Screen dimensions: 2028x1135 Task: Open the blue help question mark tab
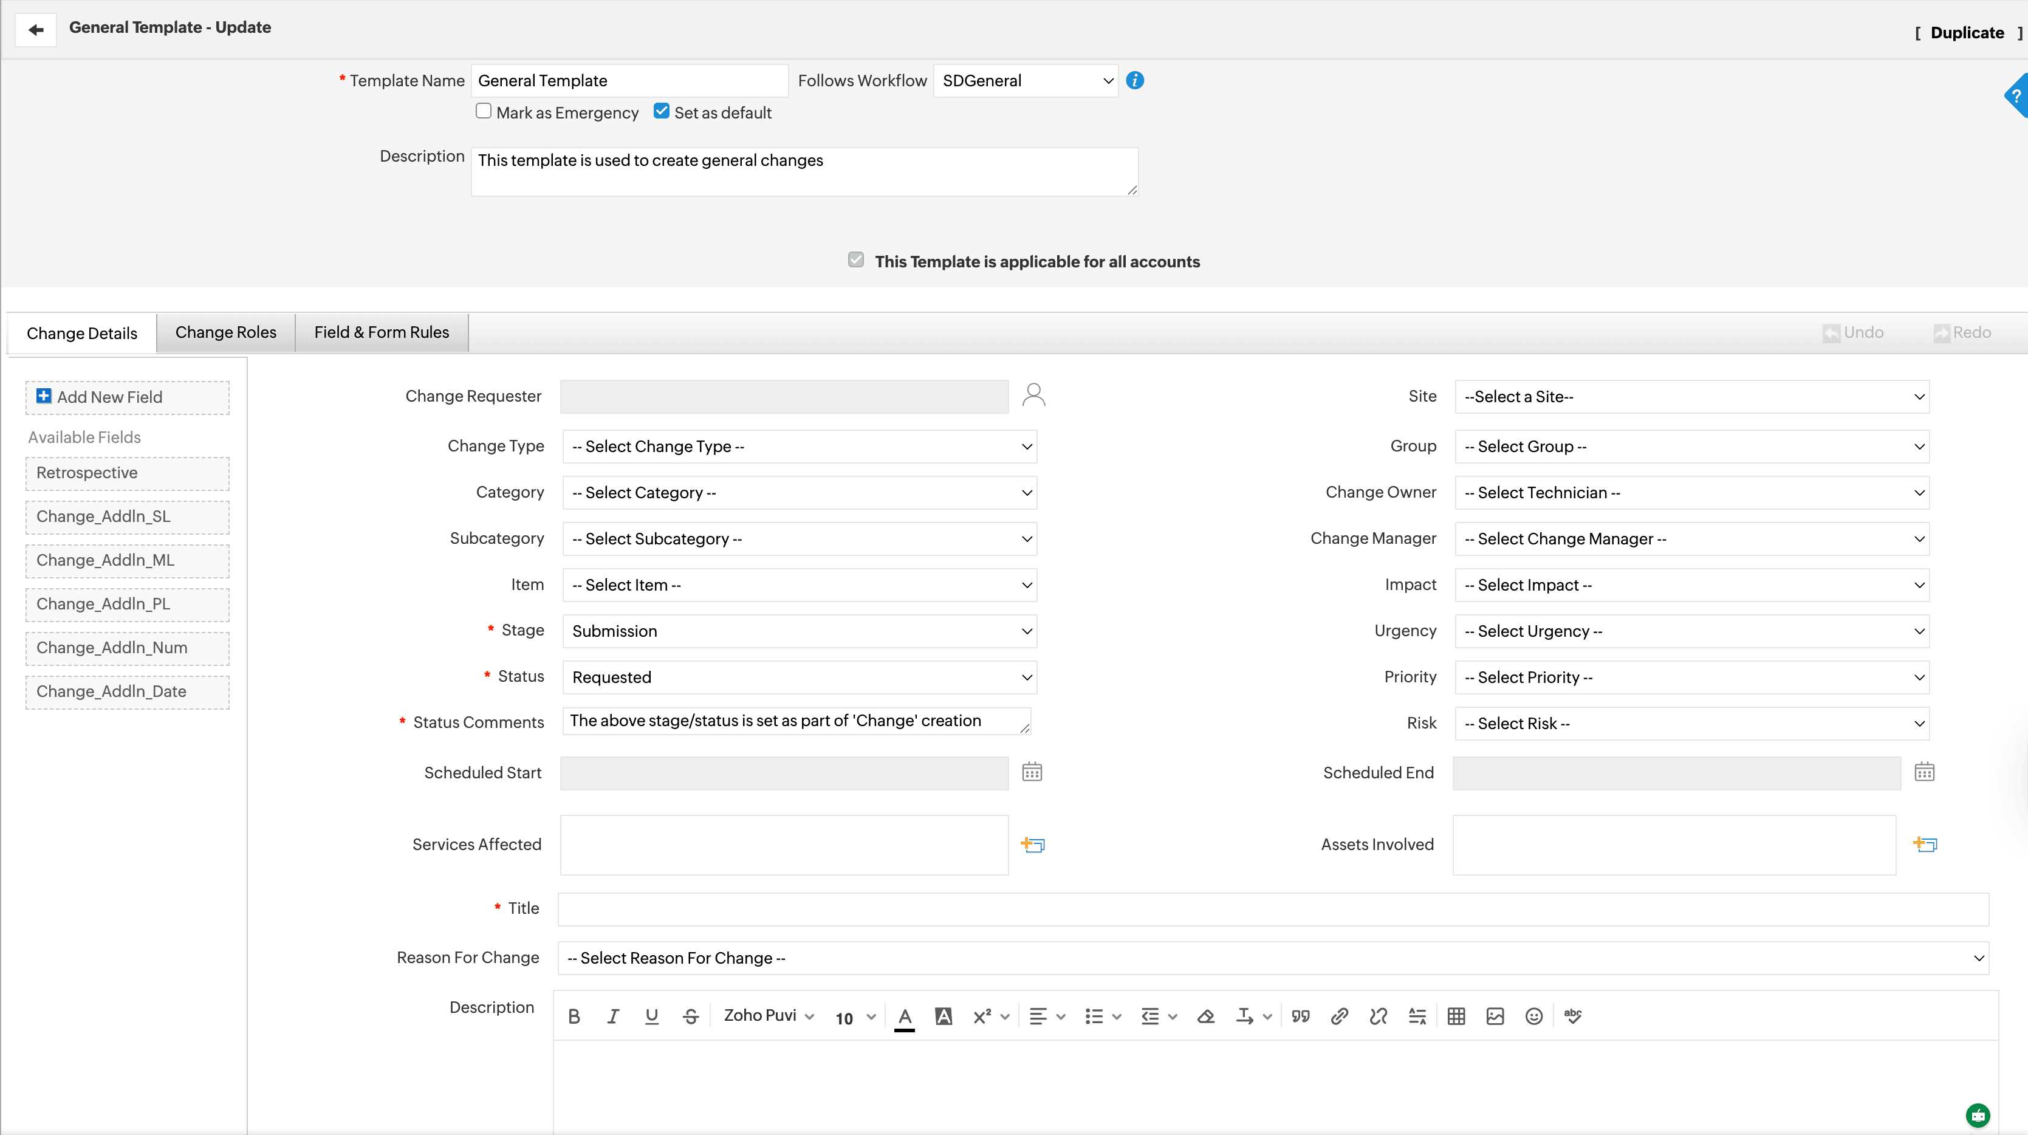click(x=2016, y=96)
